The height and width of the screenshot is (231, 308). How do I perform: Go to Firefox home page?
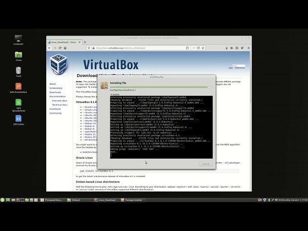[x=65, y=48]
